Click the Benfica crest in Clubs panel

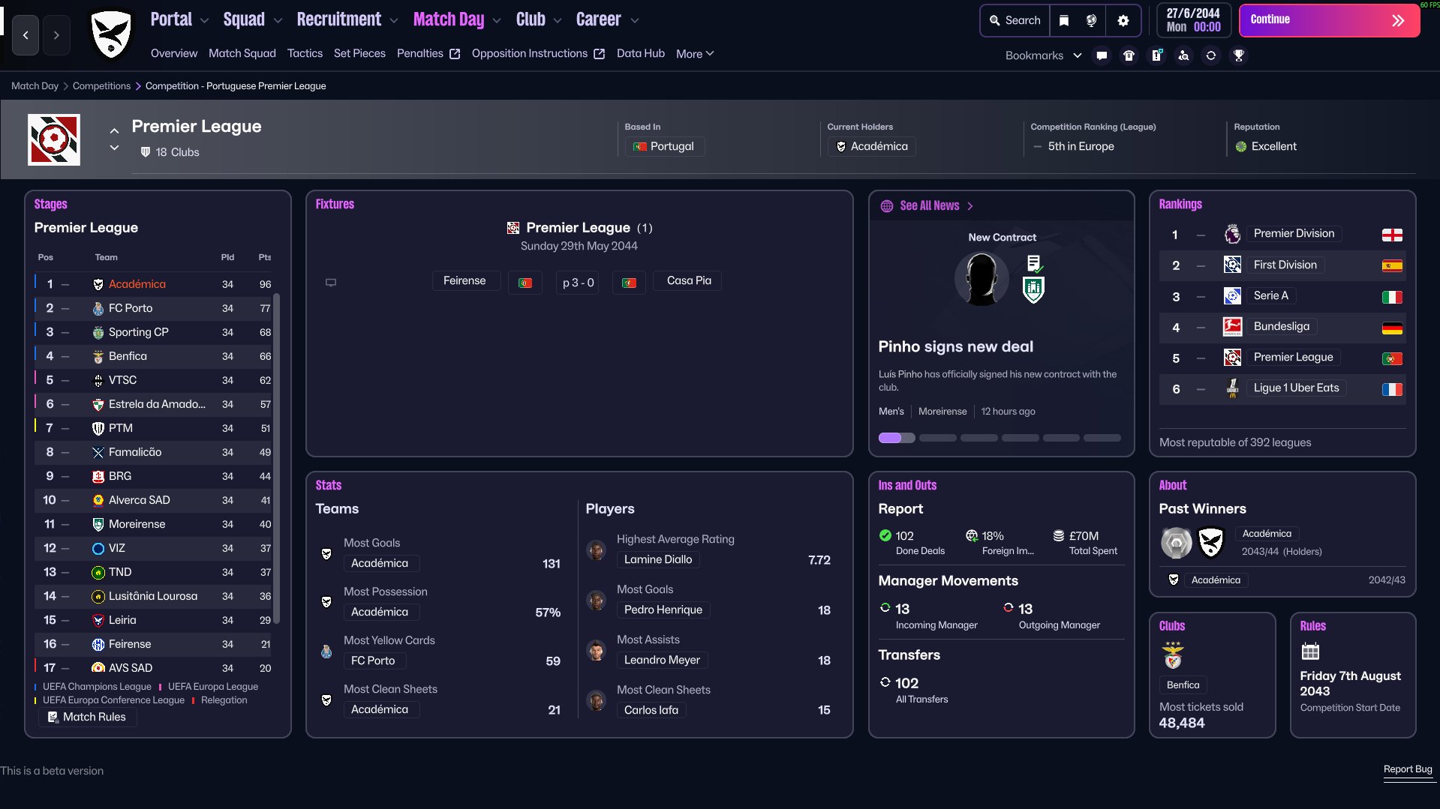click(x=1174, y=655)
